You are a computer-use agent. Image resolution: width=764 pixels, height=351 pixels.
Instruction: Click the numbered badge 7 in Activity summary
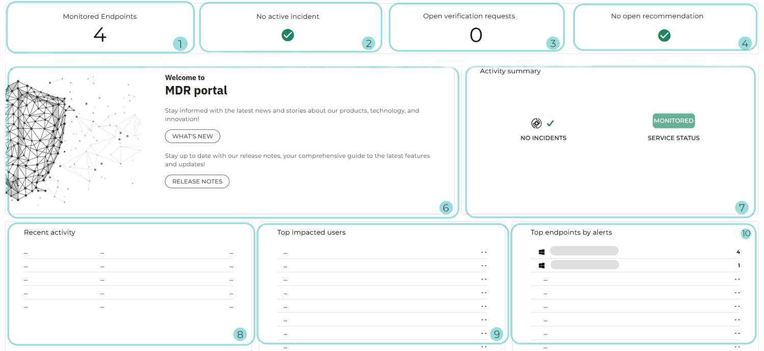click(x=742, y=207)
